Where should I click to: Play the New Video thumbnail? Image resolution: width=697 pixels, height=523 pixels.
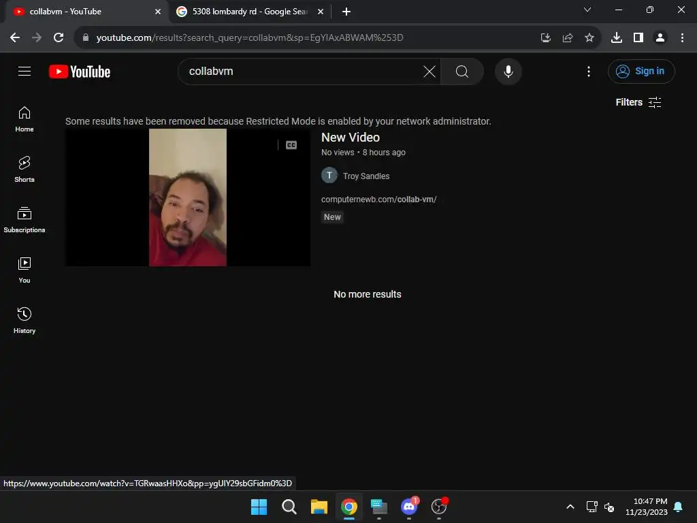[188, 197]
